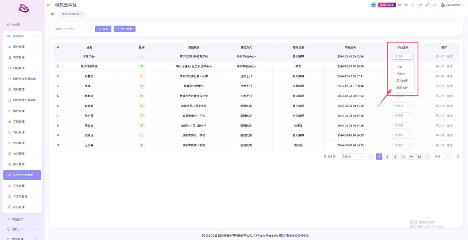Screen dimensions: 468x240
Task: Select 深入教育 from the dropdown list
Action: 403,80
